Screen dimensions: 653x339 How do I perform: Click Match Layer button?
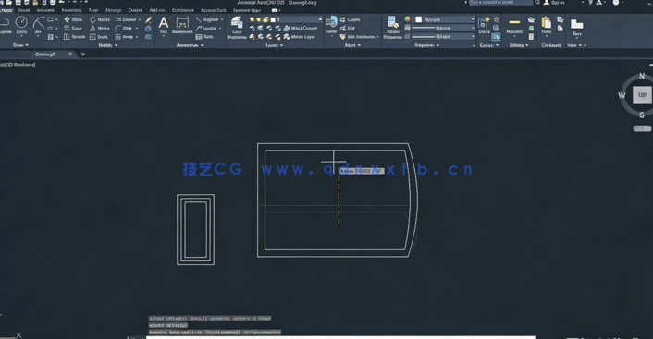[300, 37]
